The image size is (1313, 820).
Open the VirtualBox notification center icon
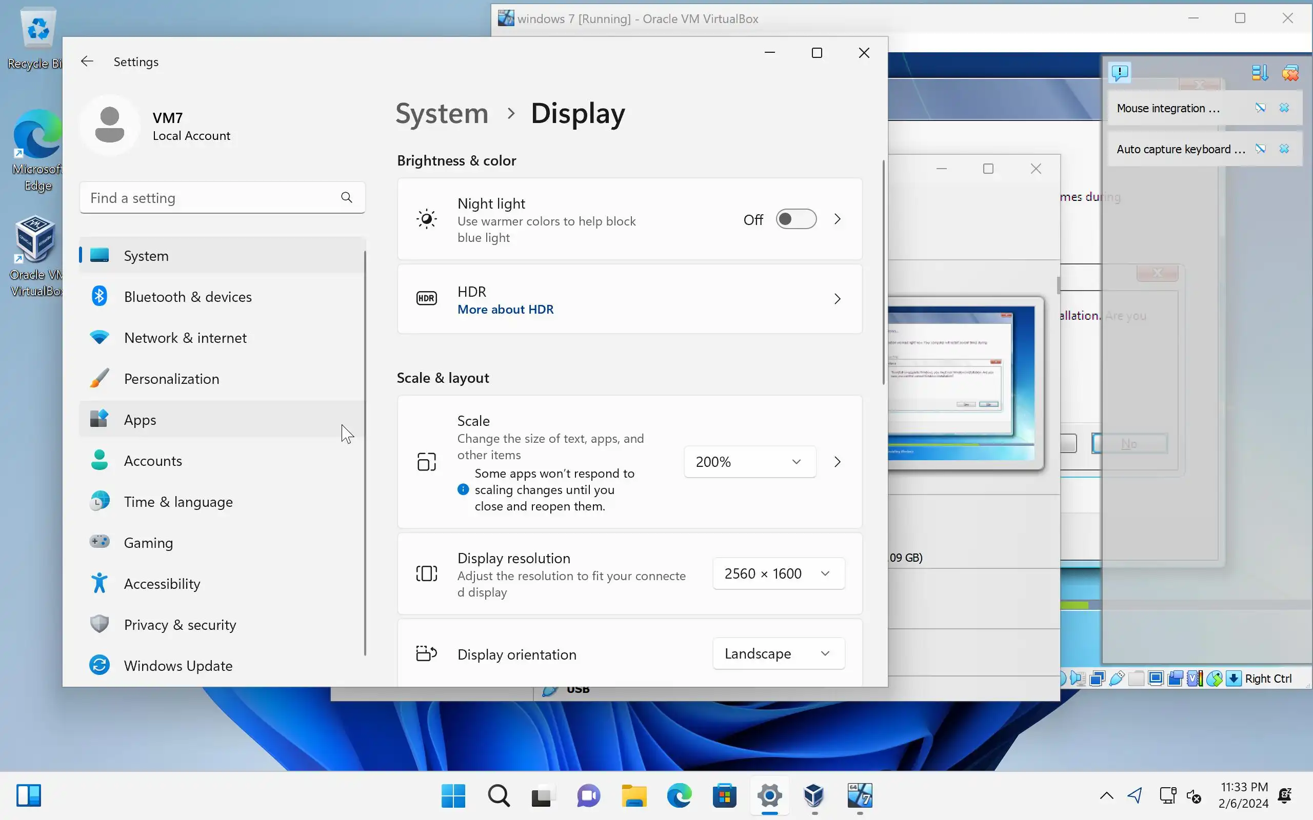[1120, 72]
